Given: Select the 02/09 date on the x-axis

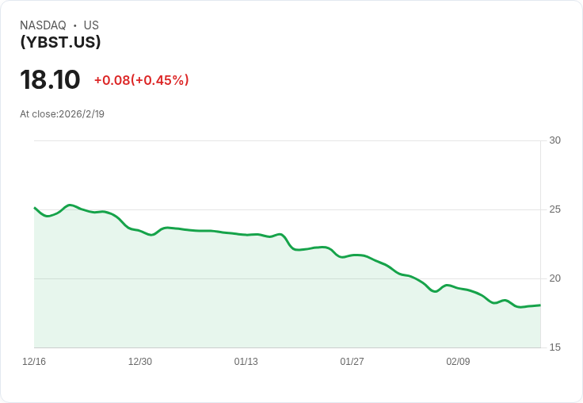Looking at the screenshot, I should [x=458, y=362].
